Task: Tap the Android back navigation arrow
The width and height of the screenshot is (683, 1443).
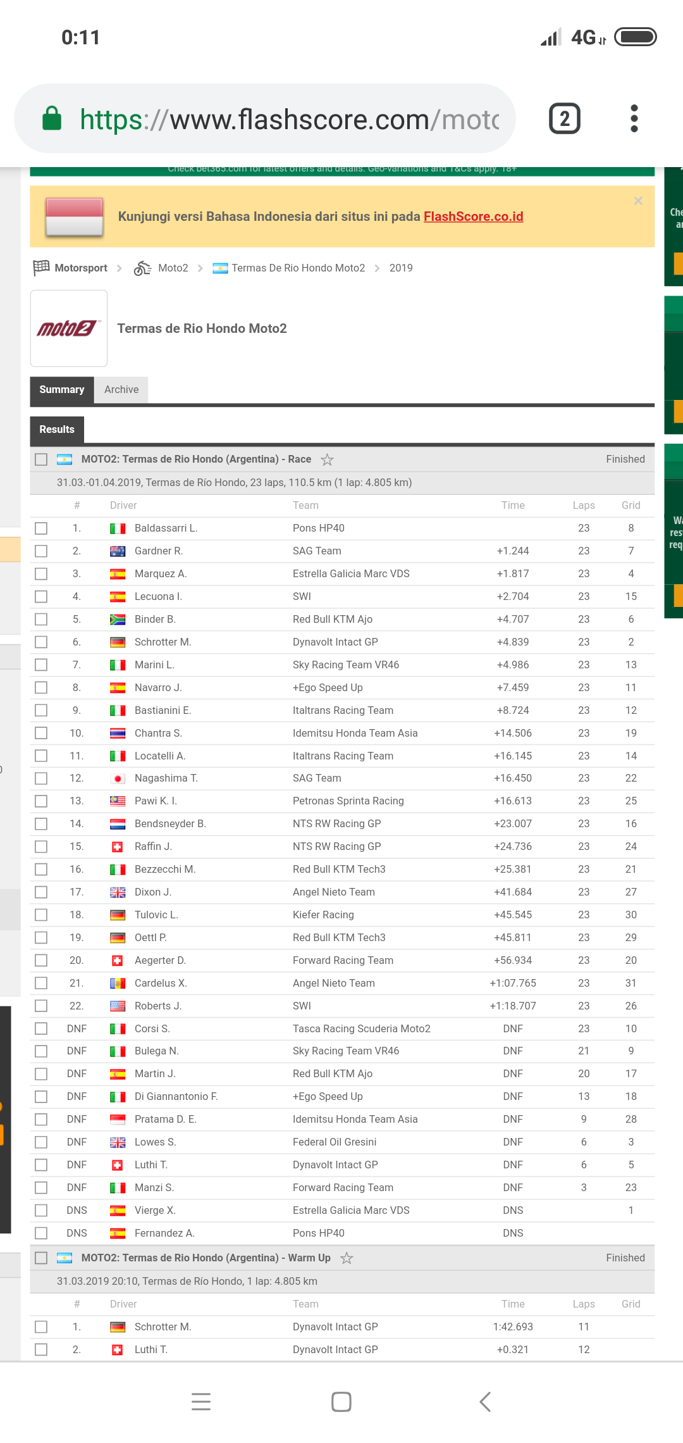Action: 485,1402
